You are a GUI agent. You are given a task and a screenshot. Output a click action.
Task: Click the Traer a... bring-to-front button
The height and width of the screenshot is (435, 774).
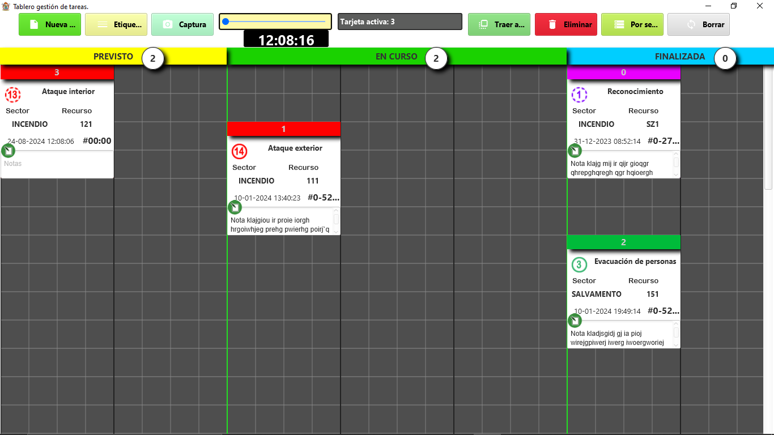(x=499, y=25)
